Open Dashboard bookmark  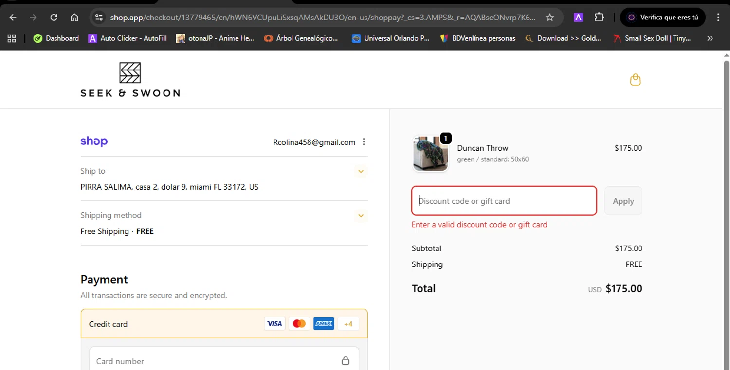click(56, 38)
